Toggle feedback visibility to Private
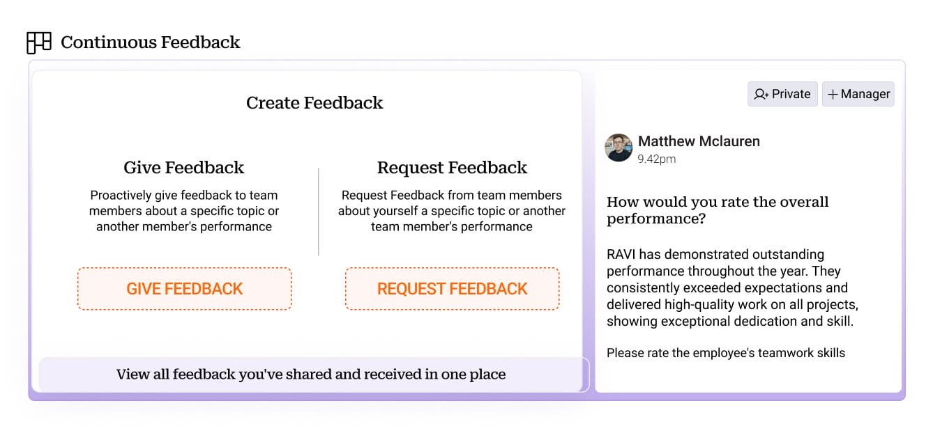This screenshot has height=426, width=933. (782, 94)
